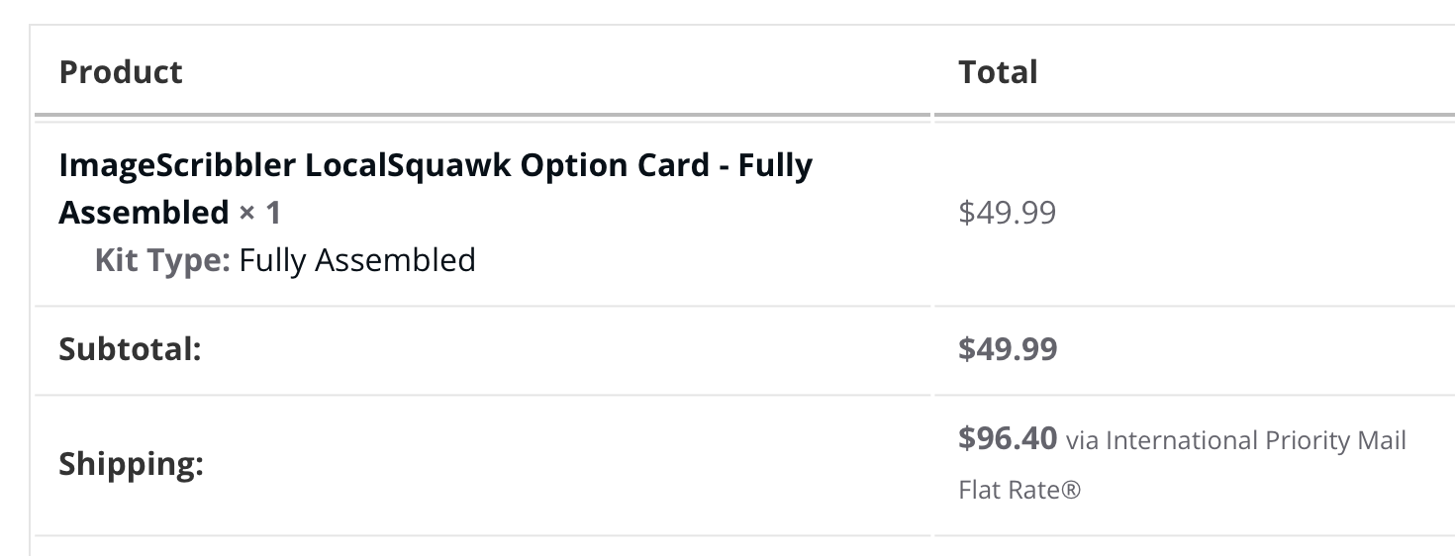Click the Shipping label
The image size is (1455, 556).
click(x=131, y=464)
